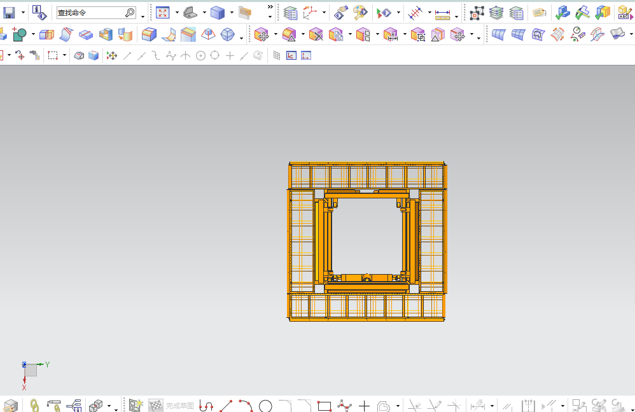Click the paint palette display icon
Screen dimensions: 635x412
point(360,13)
